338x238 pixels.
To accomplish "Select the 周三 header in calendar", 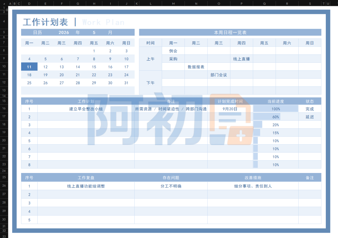I will click(x=62, y=43).
